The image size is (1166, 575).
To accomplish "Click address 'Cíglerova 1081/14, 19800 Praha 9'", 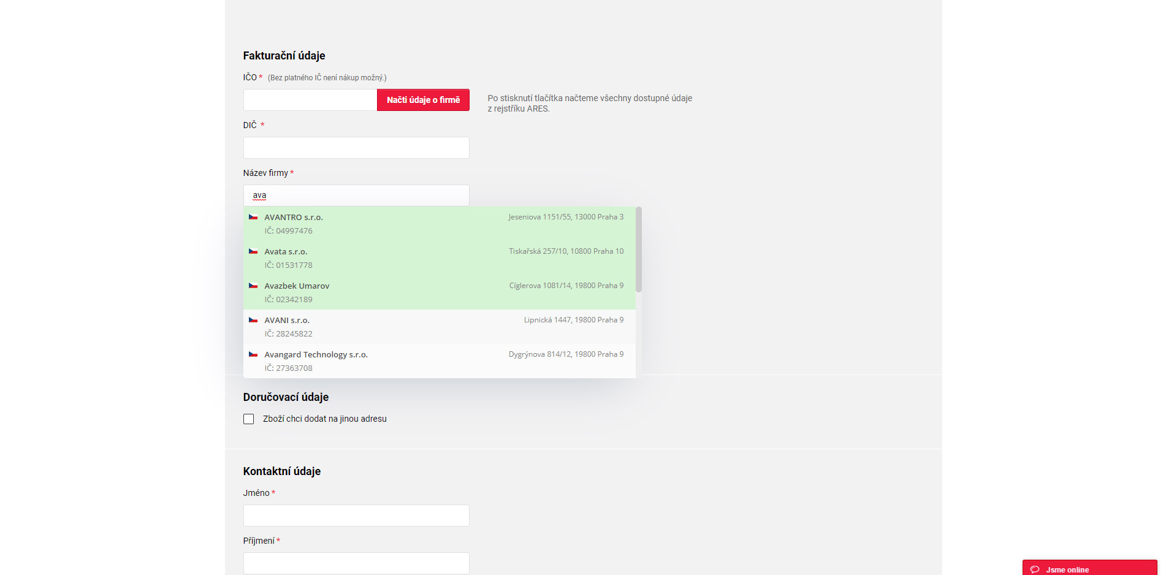I will (x=566, y=286).
